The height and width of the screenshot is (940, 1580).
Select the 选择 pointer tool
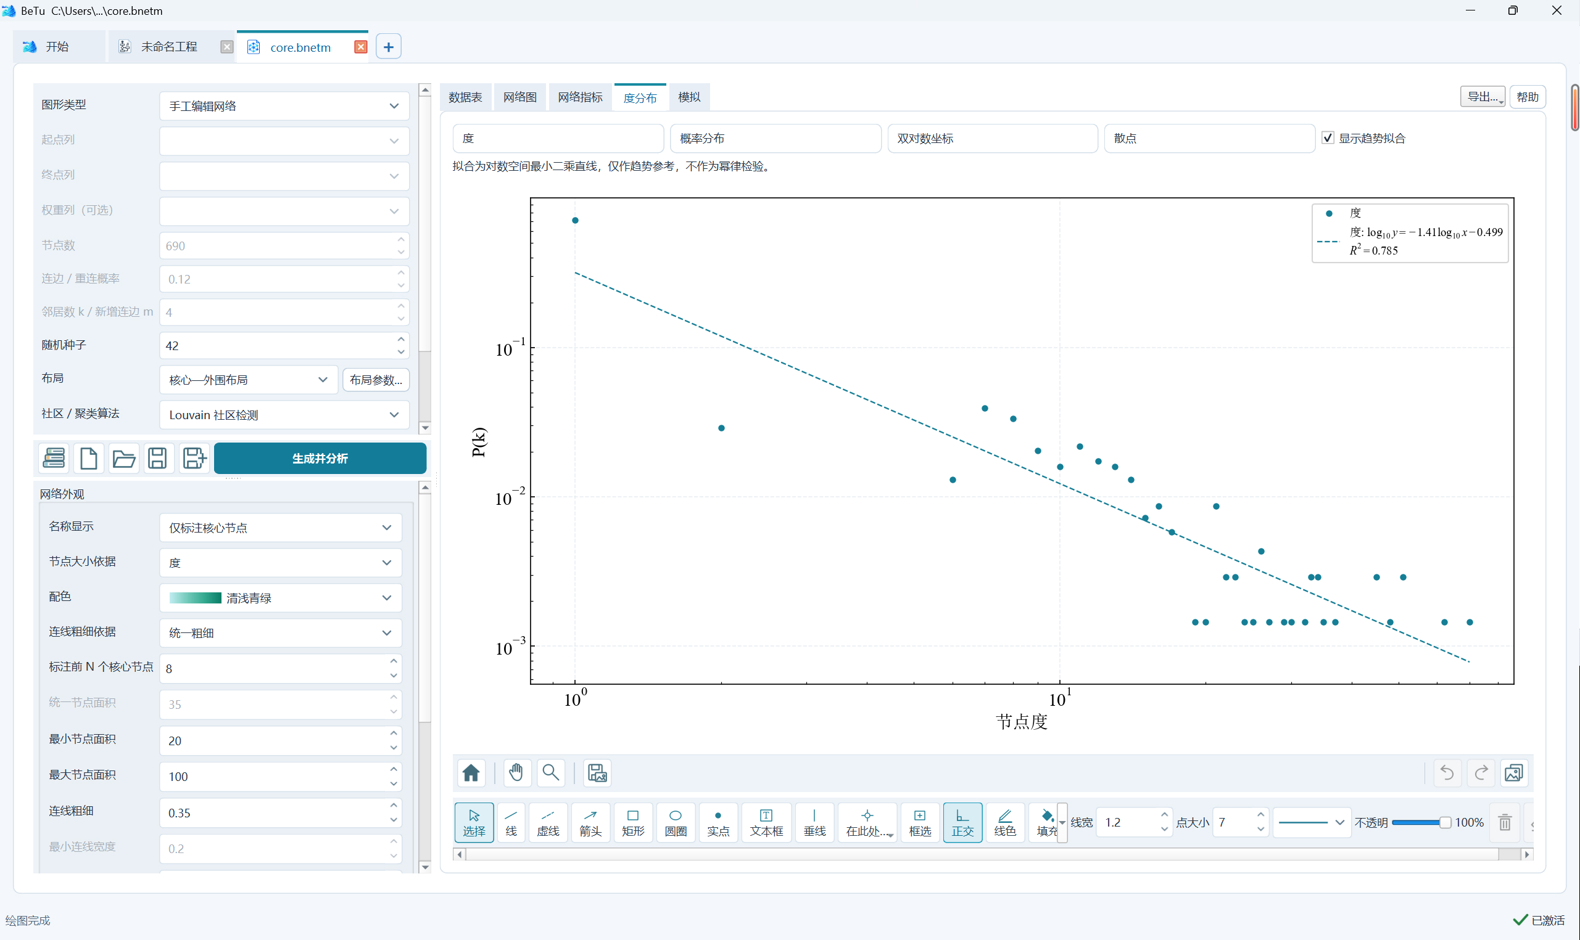[474, 822]
